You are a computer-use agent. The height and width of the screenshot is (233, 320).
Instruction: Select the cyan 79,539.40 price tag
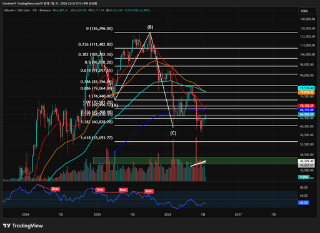point(306,88)
